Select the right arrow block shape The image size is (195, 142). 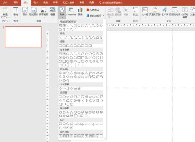tap(60, 73)
